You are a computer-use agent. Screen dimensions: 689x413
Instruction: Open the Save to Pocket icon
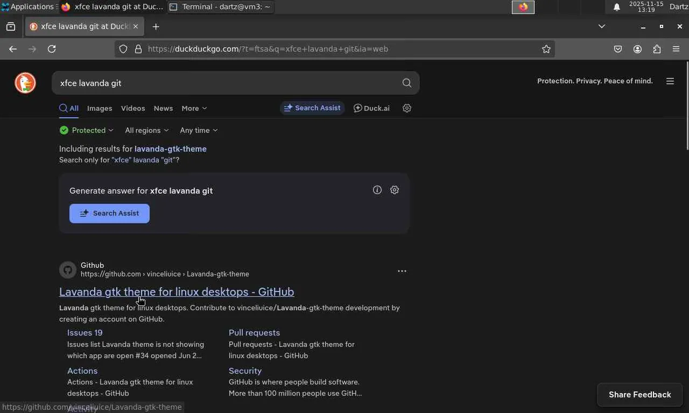[618, 49]
